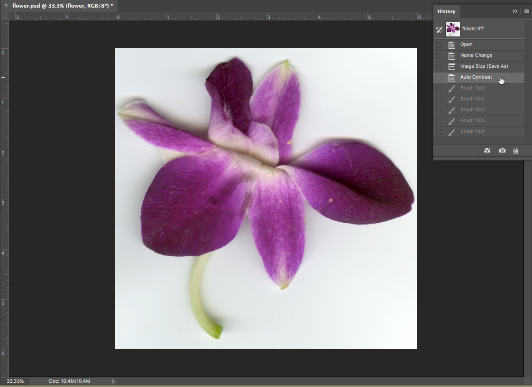Viewport: 532px width, 387px height.
Task: Close the flower.psd document tab
Action: pyautogui.click(x=6, y=6)
